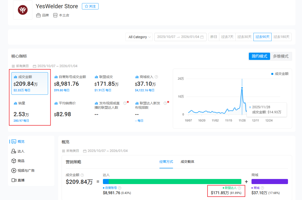Enable 简约模式 display mode

259,56
